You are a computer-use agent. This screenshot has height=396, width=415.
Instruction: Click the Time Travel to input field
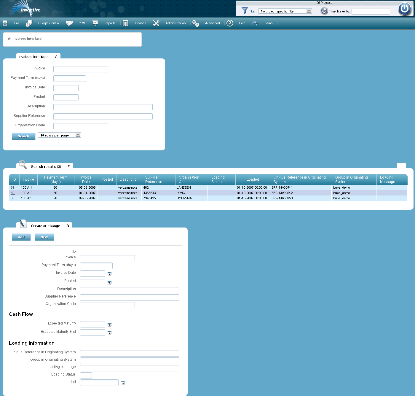click(371, 11)
